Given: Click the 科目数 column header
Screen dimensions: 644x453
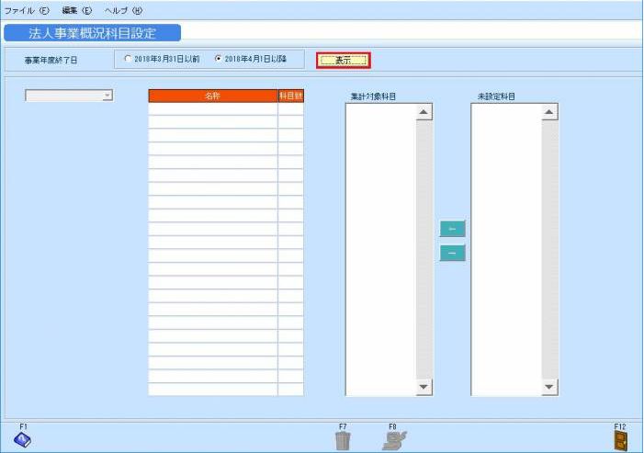Looking at the screenshot, I should pos(291,96).
